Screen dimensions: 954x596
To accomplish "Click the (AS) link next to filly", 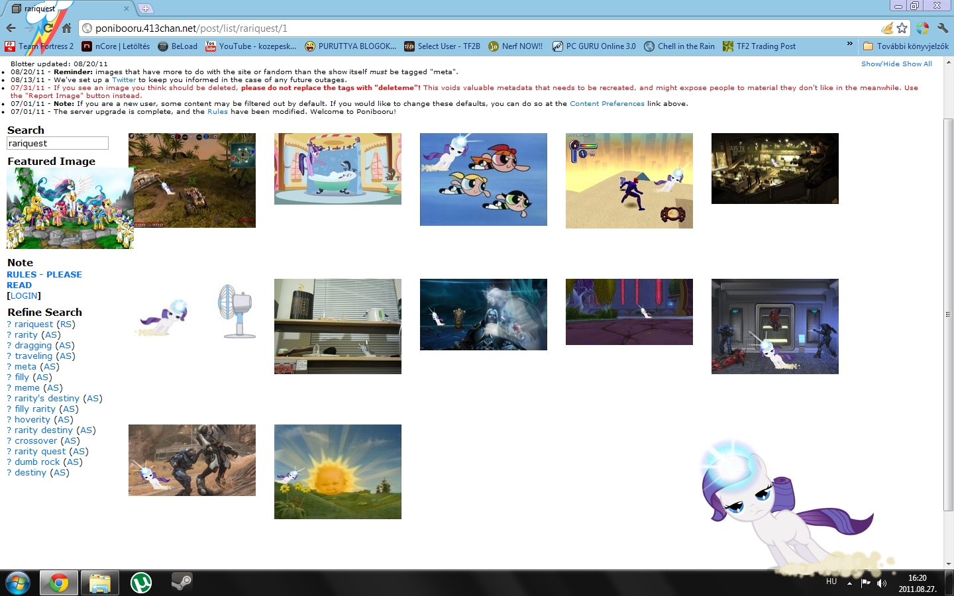I will 42,377.
